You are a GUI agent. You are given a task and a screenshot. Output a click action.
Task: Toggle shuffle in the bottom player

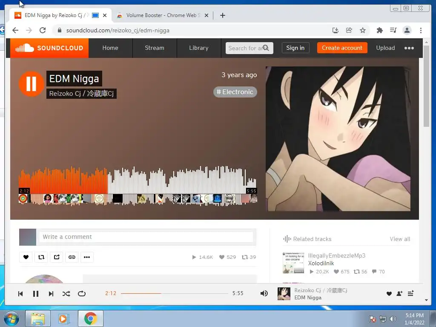click(x=66, y=294)
